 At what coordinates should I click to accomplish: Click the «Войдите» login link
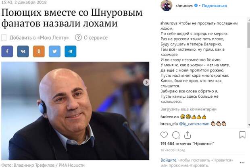[169, 160]
